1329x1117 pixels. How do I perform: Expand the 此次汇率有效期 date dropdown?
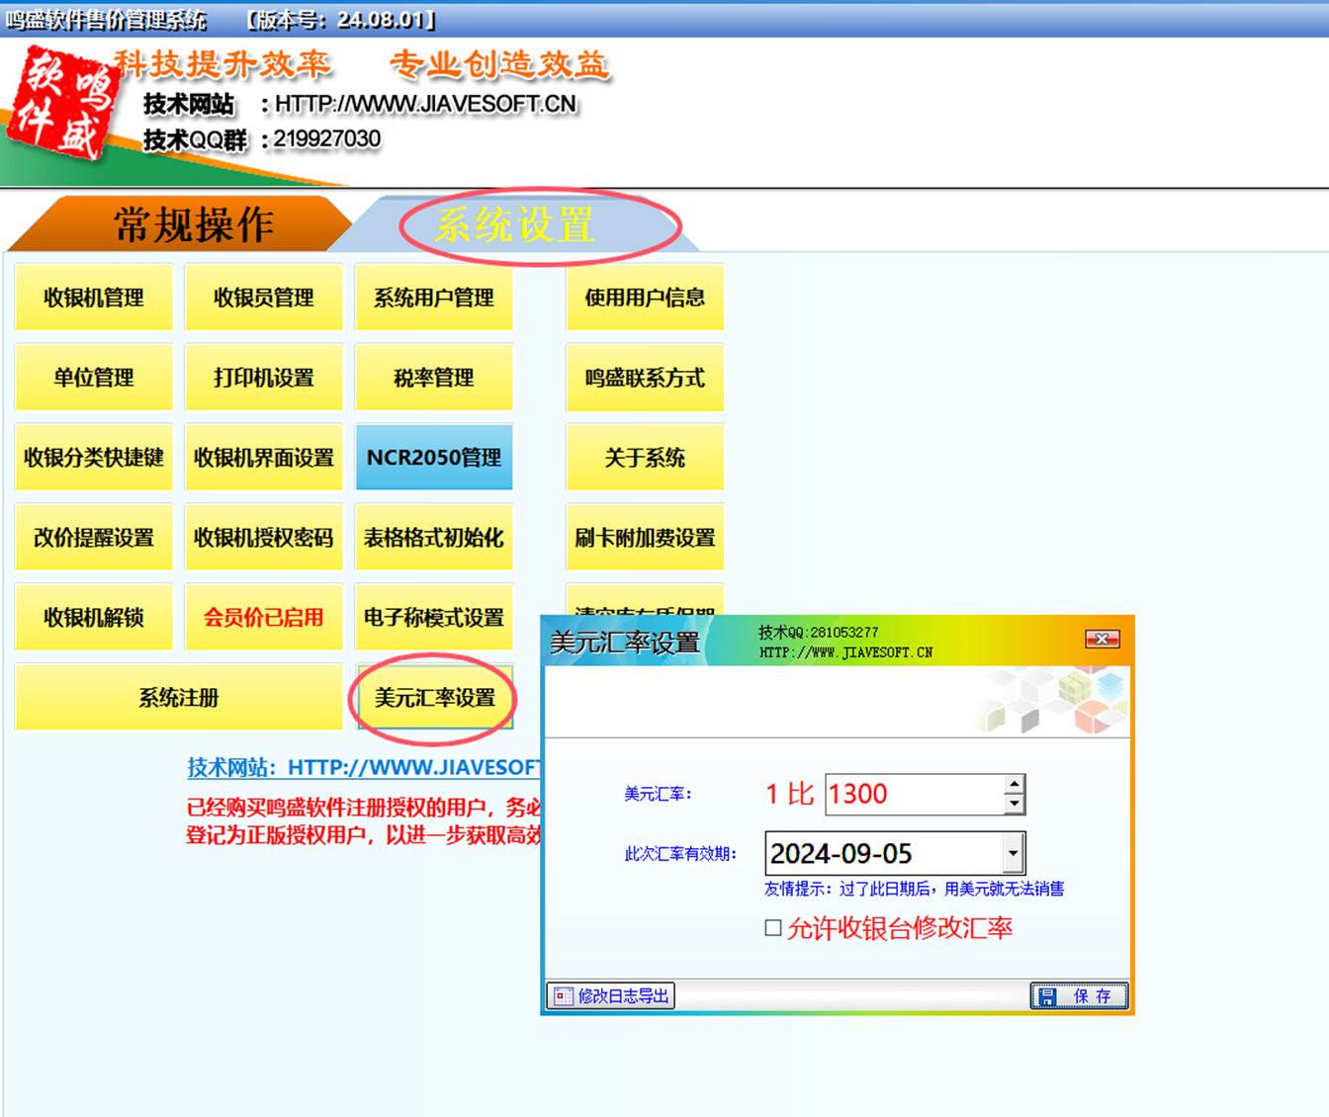coord(1013,853)
